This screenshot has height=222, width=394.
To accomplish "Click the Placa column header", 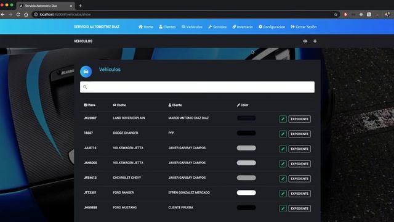I will pyautogui.click(x=89, y=105).
